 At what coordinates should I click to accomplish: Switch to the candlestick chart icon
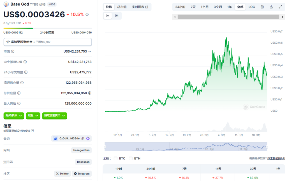coord(117,16)
